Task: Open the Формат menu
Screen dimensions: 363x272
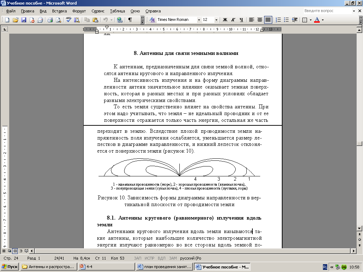Action: [79, 11]
